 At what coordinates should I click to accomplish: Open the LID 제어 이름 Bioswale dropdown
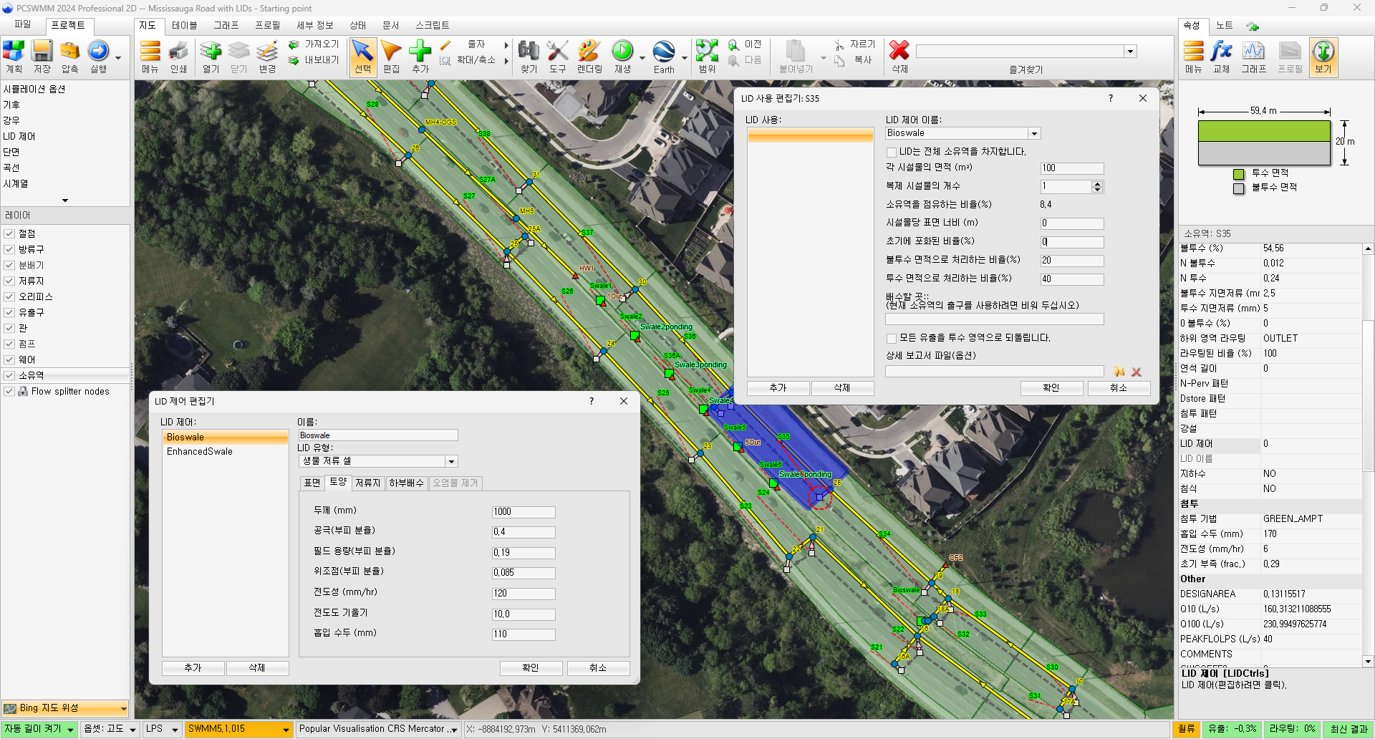tap(1033, 133)
